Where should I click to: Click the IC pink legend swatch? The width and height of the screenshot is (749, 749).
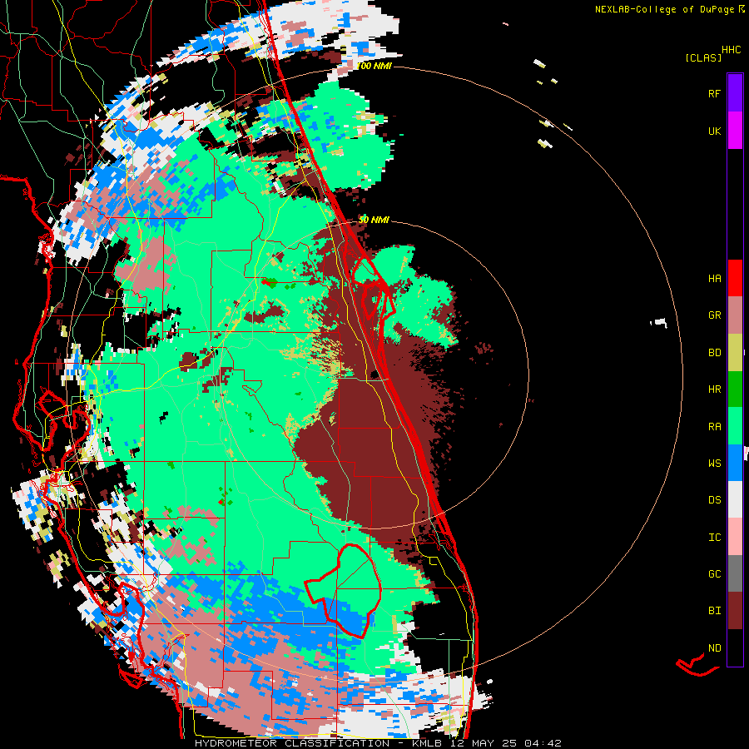click(735, 537)
